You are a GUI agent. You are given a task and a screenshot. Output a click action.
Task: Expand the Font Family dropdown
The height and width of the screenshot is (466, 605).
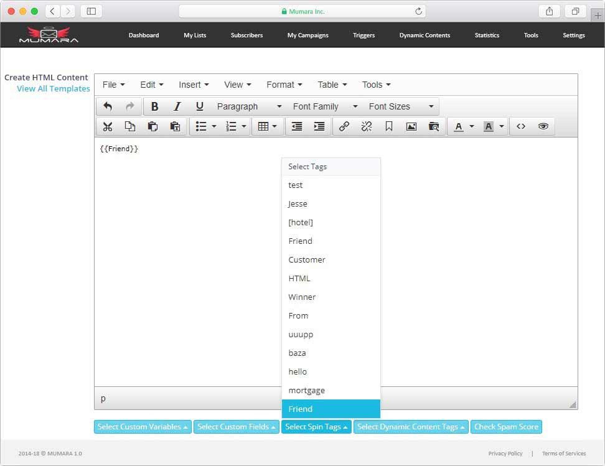[325, 106]
